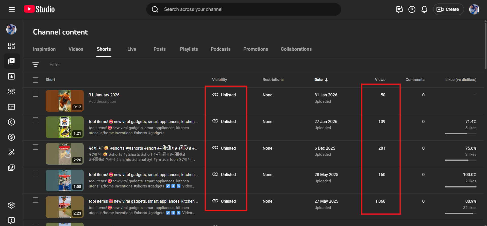Open Analytics from the left sidebar
The image size is (487, 226).
point(11,76)
